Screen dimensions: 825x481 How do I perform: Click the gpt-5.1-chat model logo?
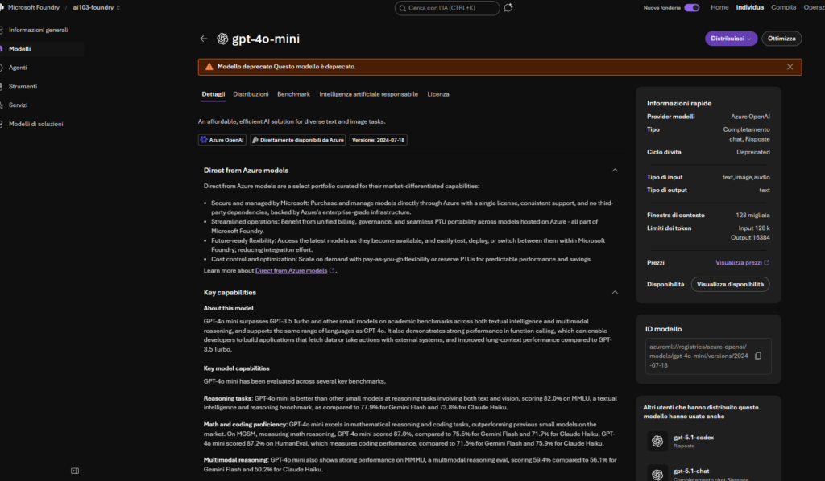[657, 474]
